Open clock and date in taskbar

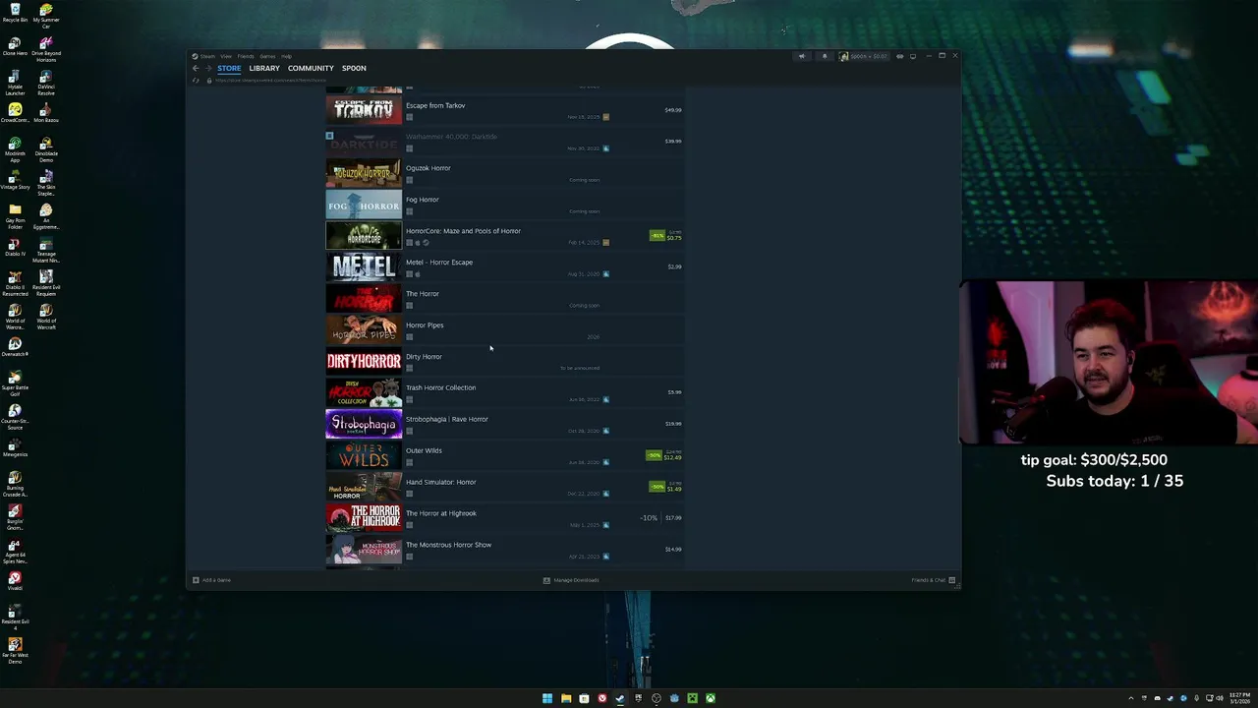[1239, 698]
